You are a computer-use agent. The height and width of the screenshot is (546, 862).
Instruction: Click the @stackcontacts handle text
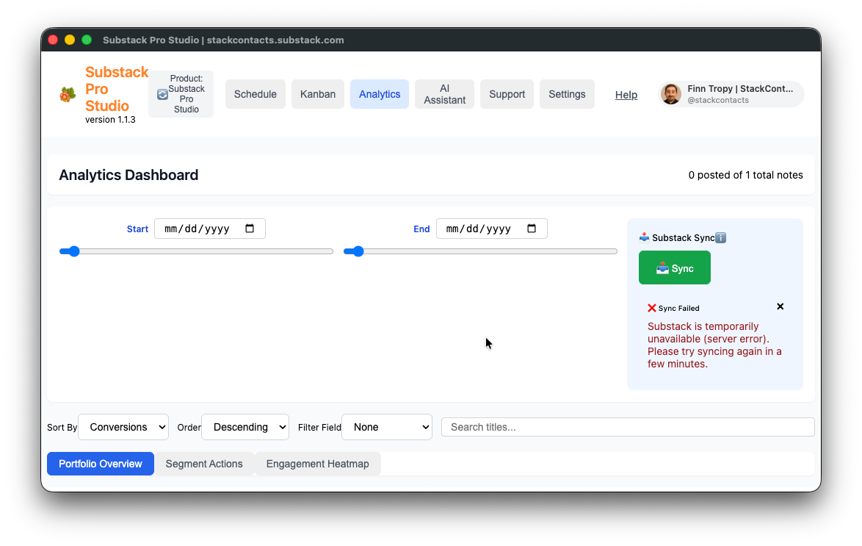coord(718,100)
